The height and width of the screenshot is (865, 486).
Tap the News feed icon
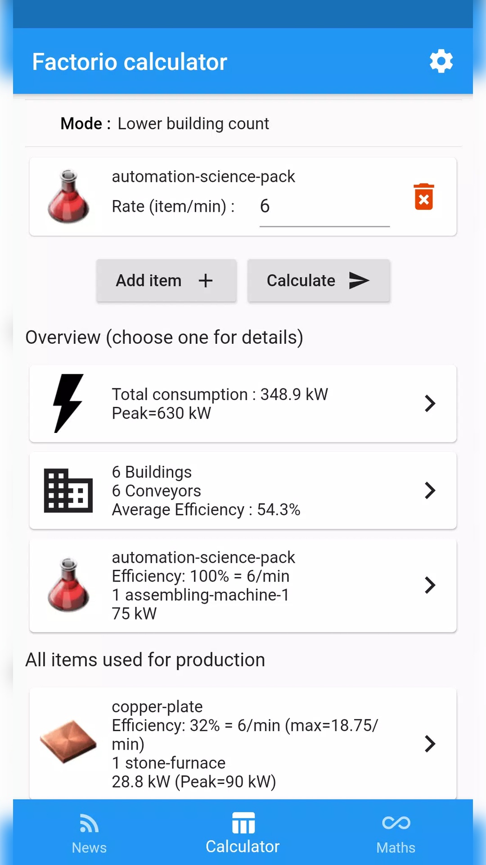(89, 823)
